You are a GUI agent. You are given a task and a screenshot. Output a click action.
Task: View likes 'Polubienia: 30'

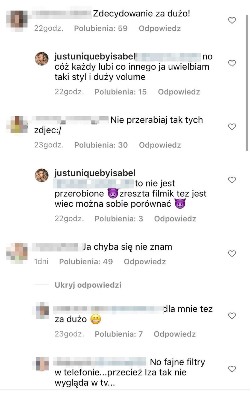pyautogui.click(x=101, y=145)
